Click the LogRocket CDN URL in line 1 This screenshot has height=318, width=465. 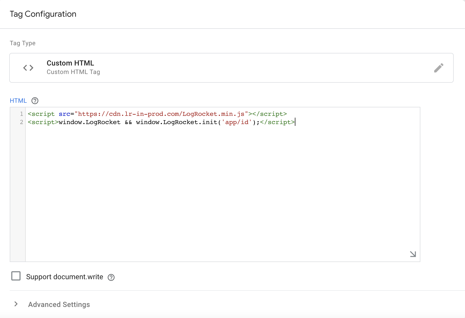pyautogui.click(x=161, y=114)
